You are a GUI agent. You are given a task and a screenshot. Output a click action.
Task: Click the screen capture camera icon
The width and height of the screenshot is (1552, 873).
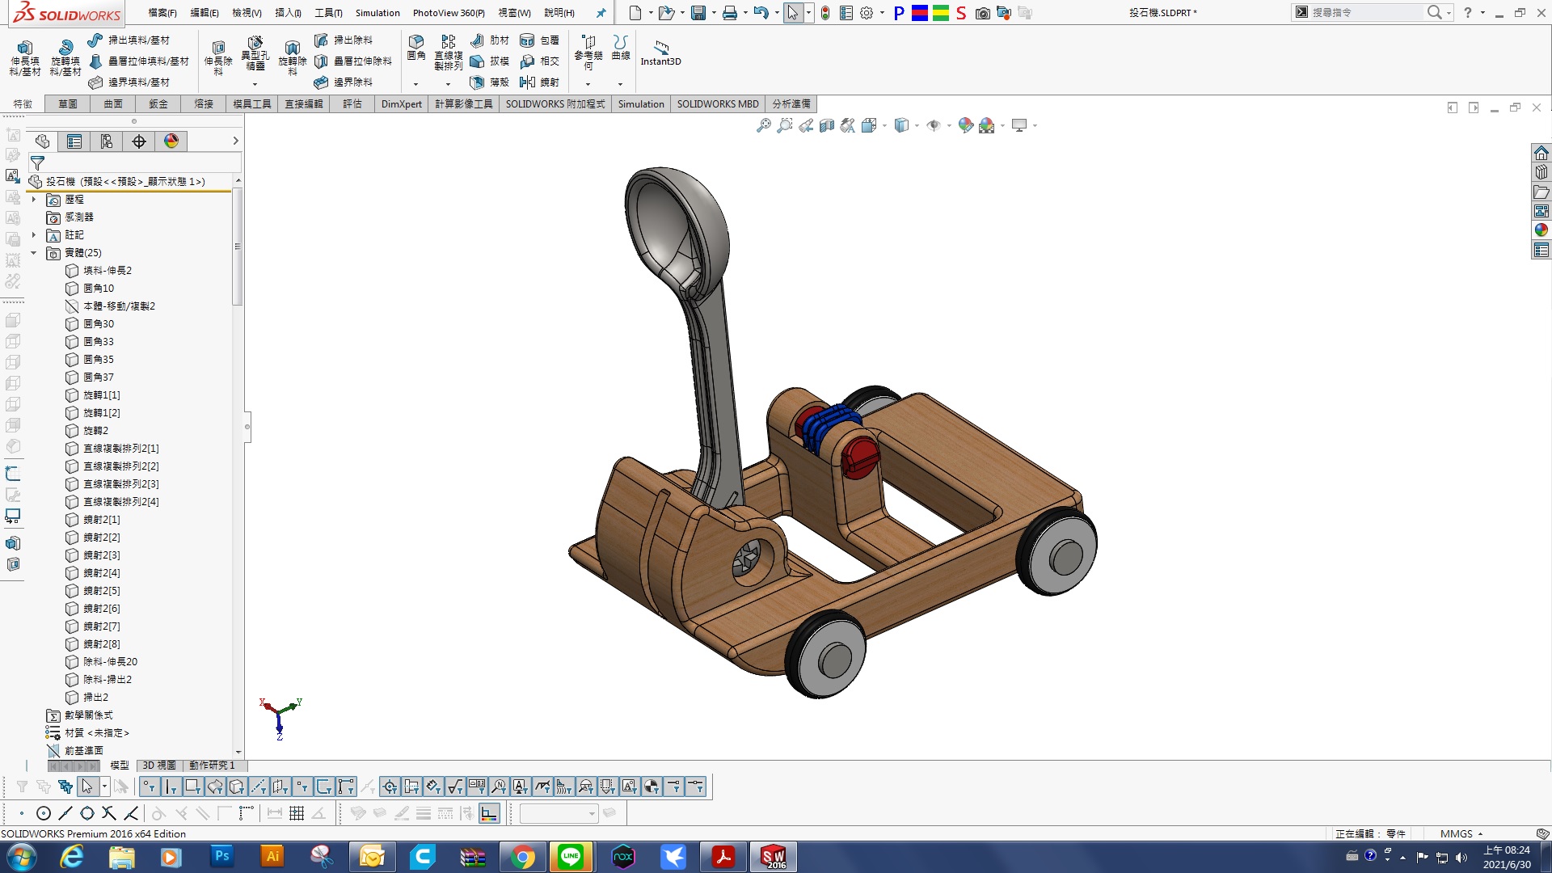pos(983,13)
